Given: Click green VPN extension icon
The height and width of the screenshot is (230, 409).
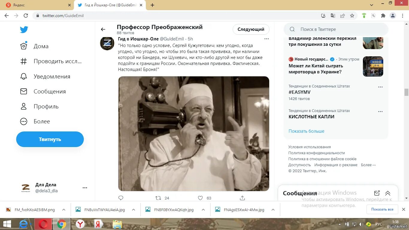Looking at the screenshot, I should point(364,16).
